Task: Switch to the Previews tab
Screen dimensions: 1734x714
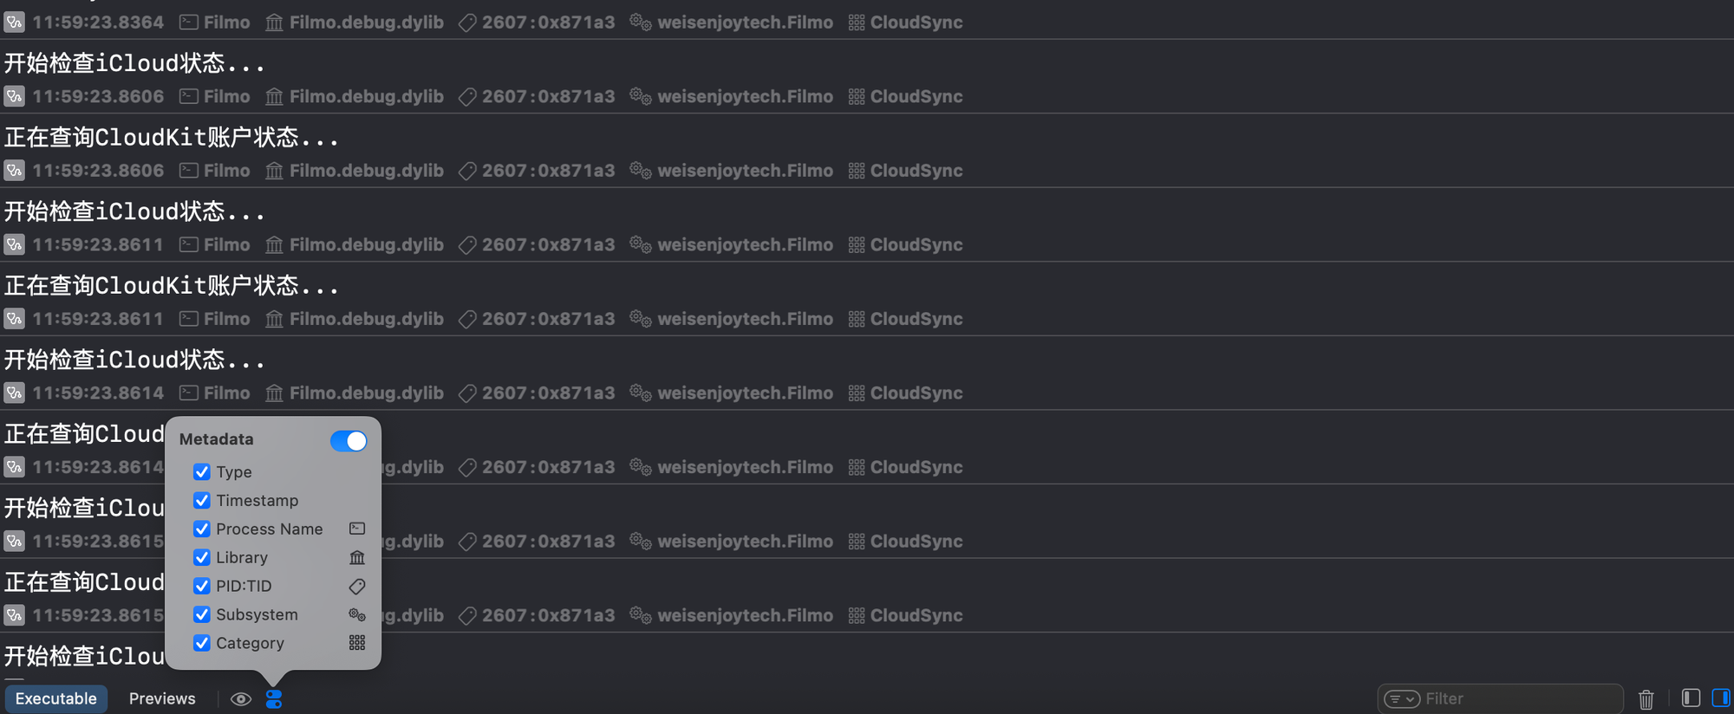Action: [162, 698]
